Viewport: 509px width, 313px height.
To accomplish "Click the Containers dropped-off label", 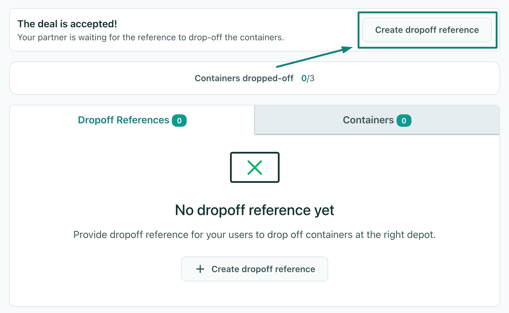I will coord(244,78).
